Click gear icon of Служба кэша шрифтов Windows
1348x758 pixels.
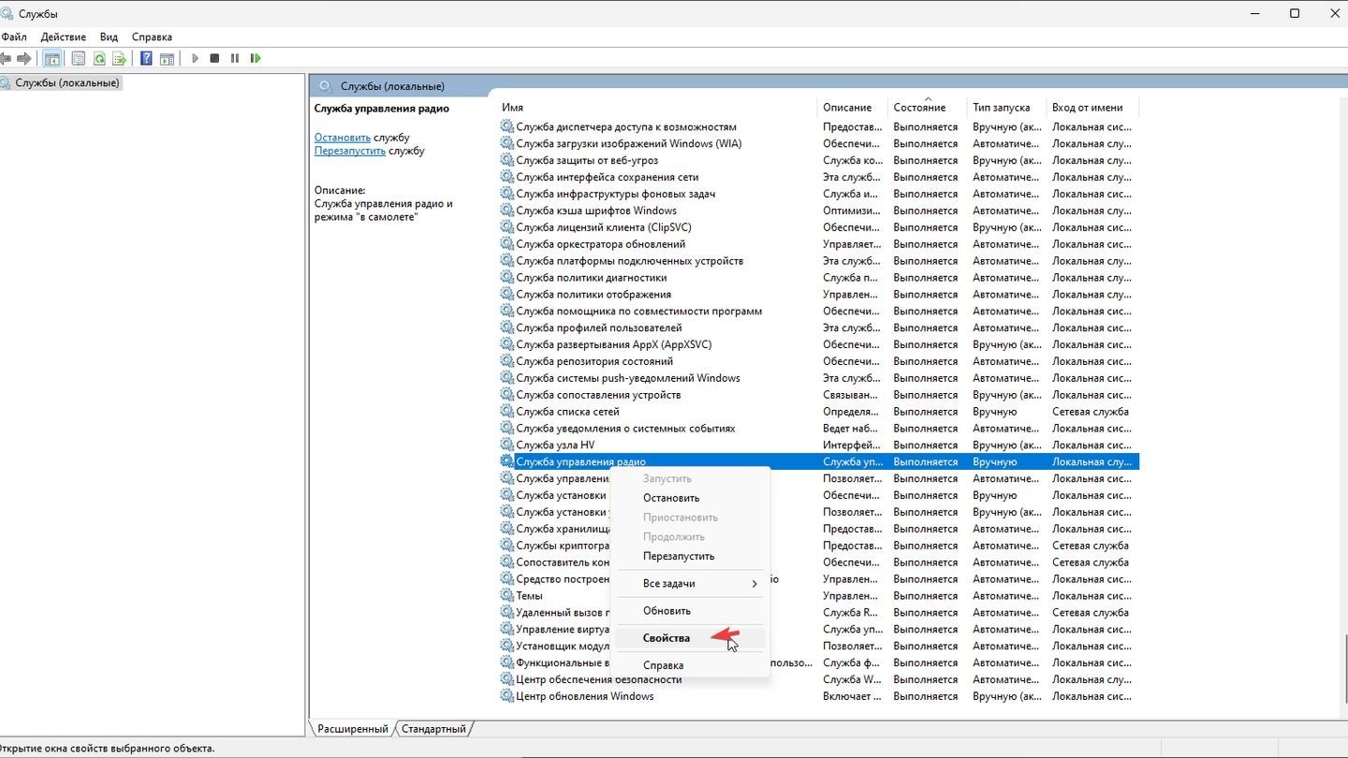(507, 211)
